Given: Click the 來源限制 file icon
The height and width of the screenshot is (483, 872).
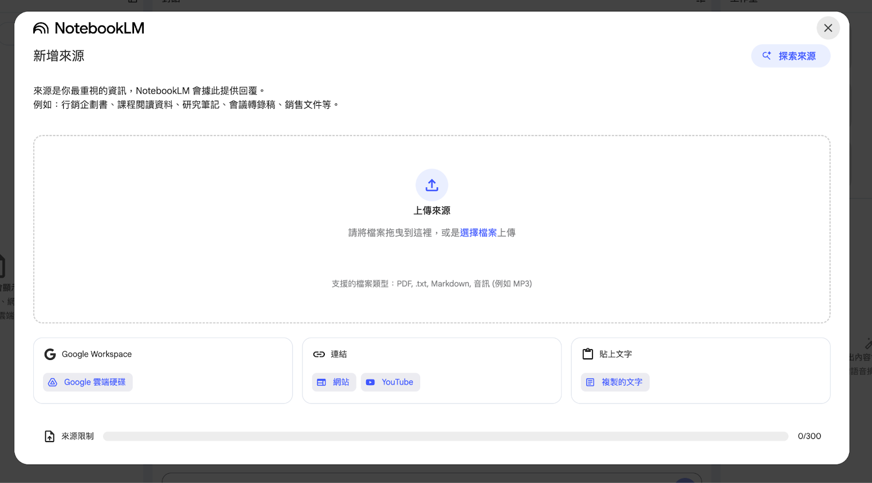Looking at the screenshot, I should point(50,436).
